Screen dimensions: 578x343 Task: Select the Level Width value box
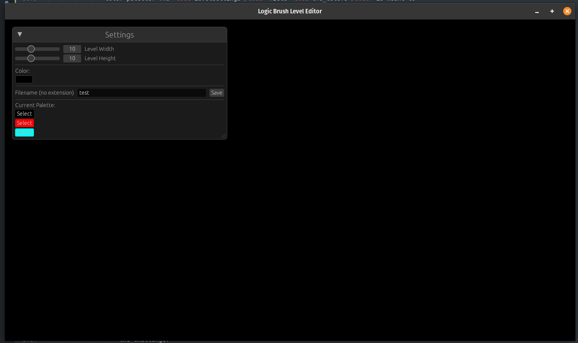[x=72, y=49]
